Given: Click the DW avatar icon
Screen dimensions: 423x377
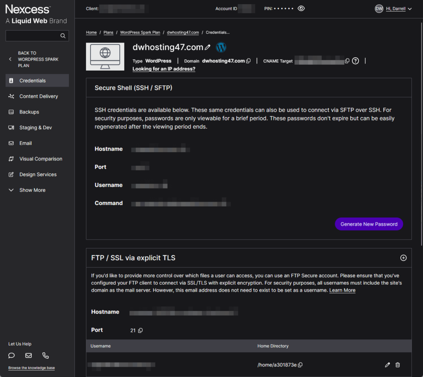Looking at the screenshot, I should (379, 9).
